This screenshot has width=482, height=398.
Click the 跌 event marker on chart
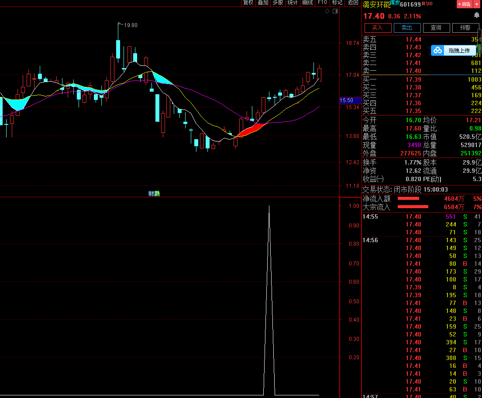tap(157, 193)
